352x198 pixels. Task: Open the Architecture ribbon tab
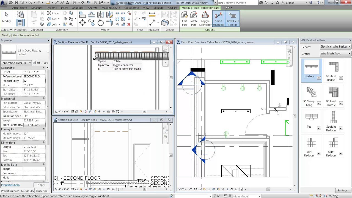tap(20, 8)
